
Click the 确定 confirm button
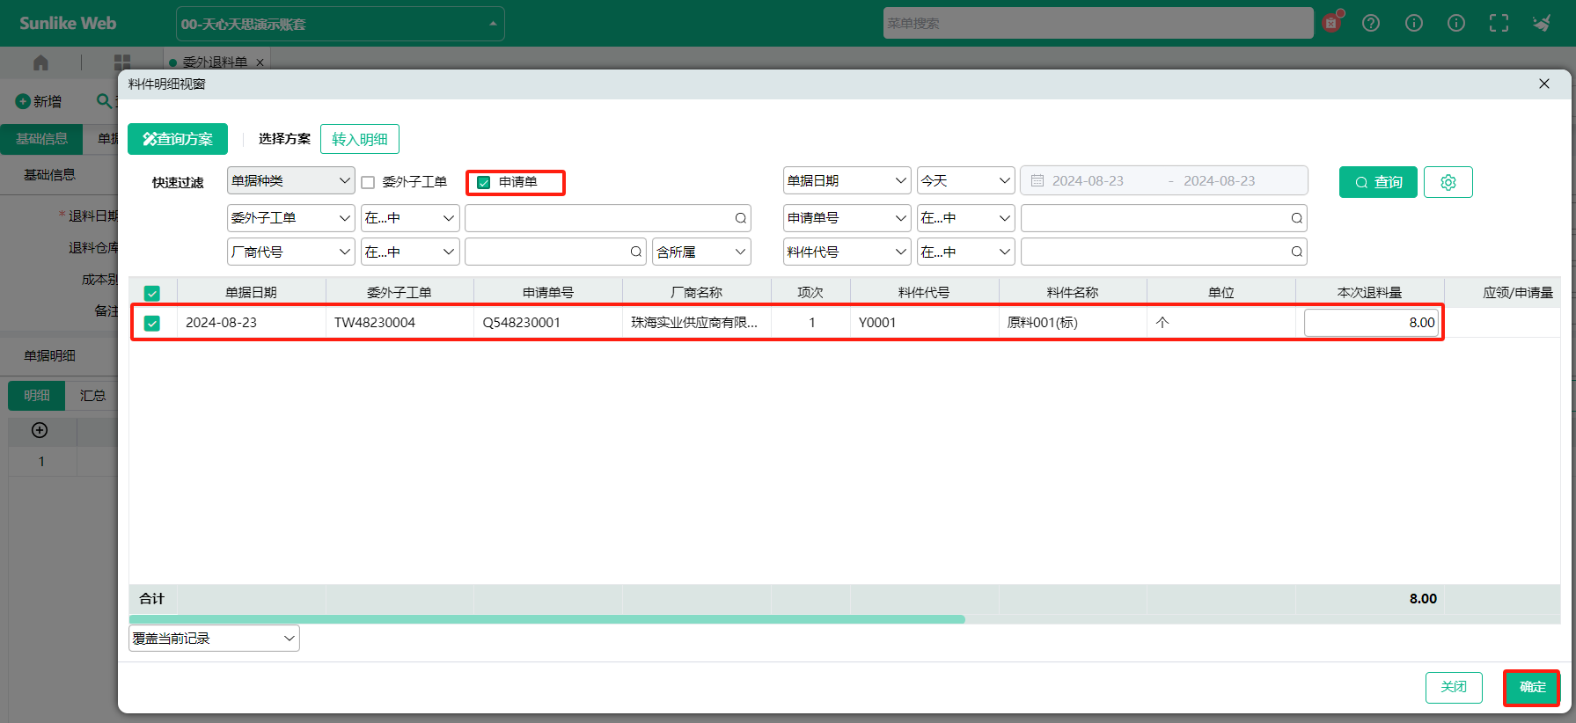pyautogui.click(x=1531, y=687)
